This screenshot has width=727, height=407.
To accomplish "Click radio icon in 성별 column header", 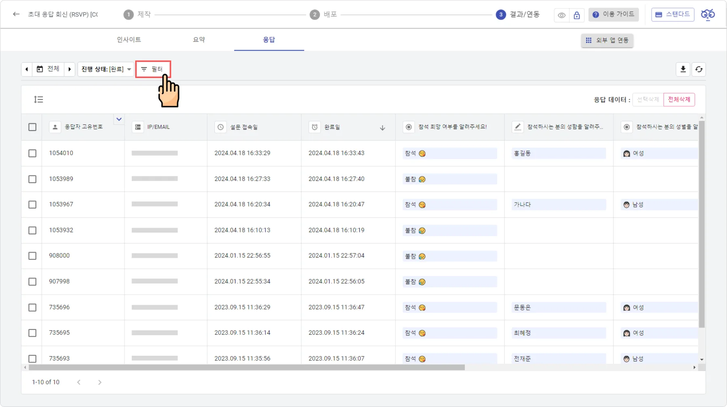I will pos(626,127).
